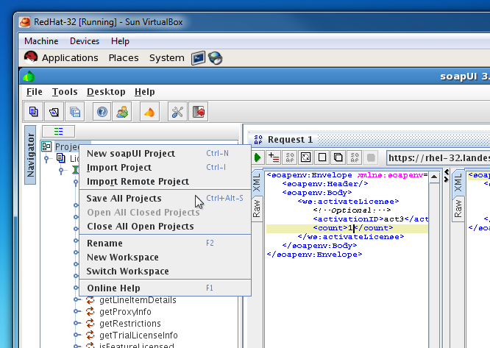Click the navigator properties list icon

[x=58, y=131]
